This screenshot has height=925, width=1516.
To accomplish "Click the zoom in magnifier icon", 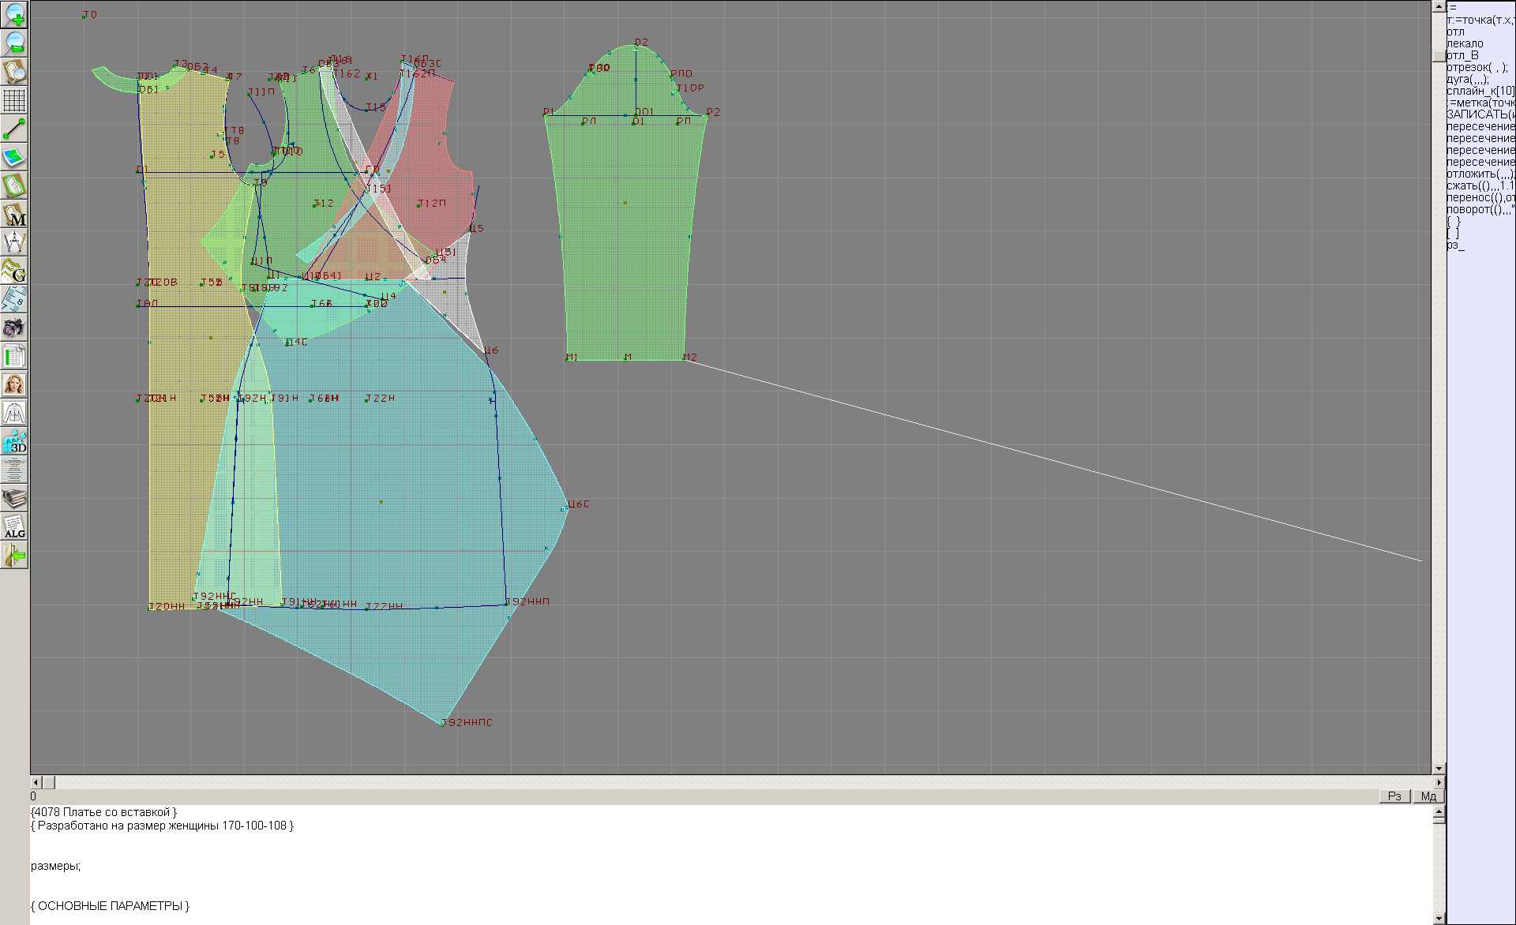I will point(14,14).
